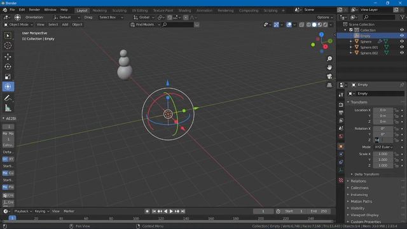The image size is (407, 229).
Task: Open the Render menu
Action: coord(34,10)
